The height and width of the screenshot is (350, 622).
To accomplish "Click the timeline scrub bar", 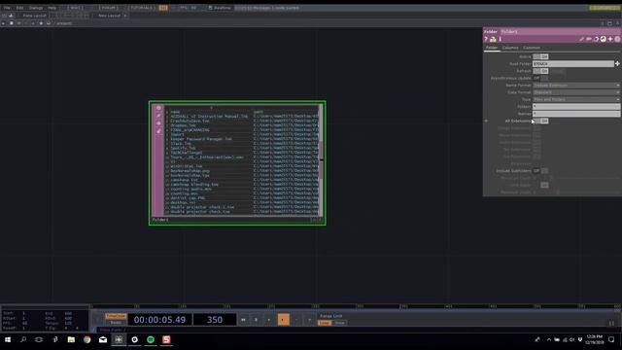I will tap(356, 306).
